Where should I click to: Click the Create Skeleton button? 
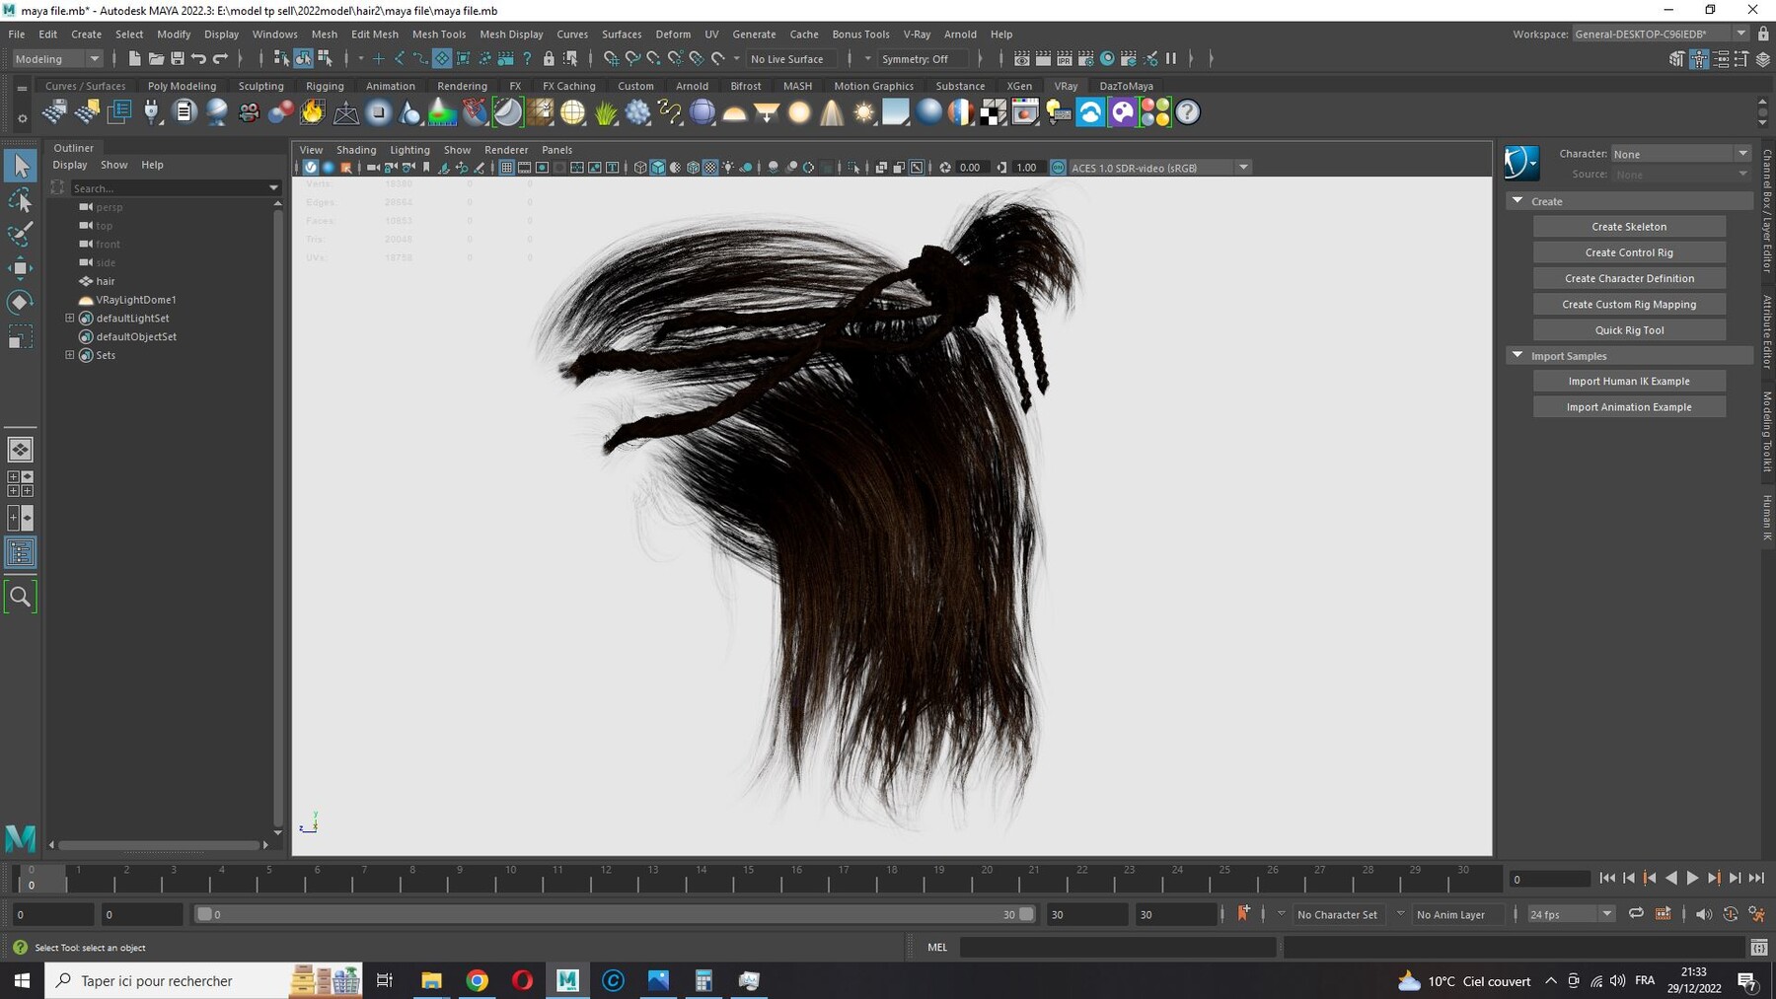coord(1629,227)
